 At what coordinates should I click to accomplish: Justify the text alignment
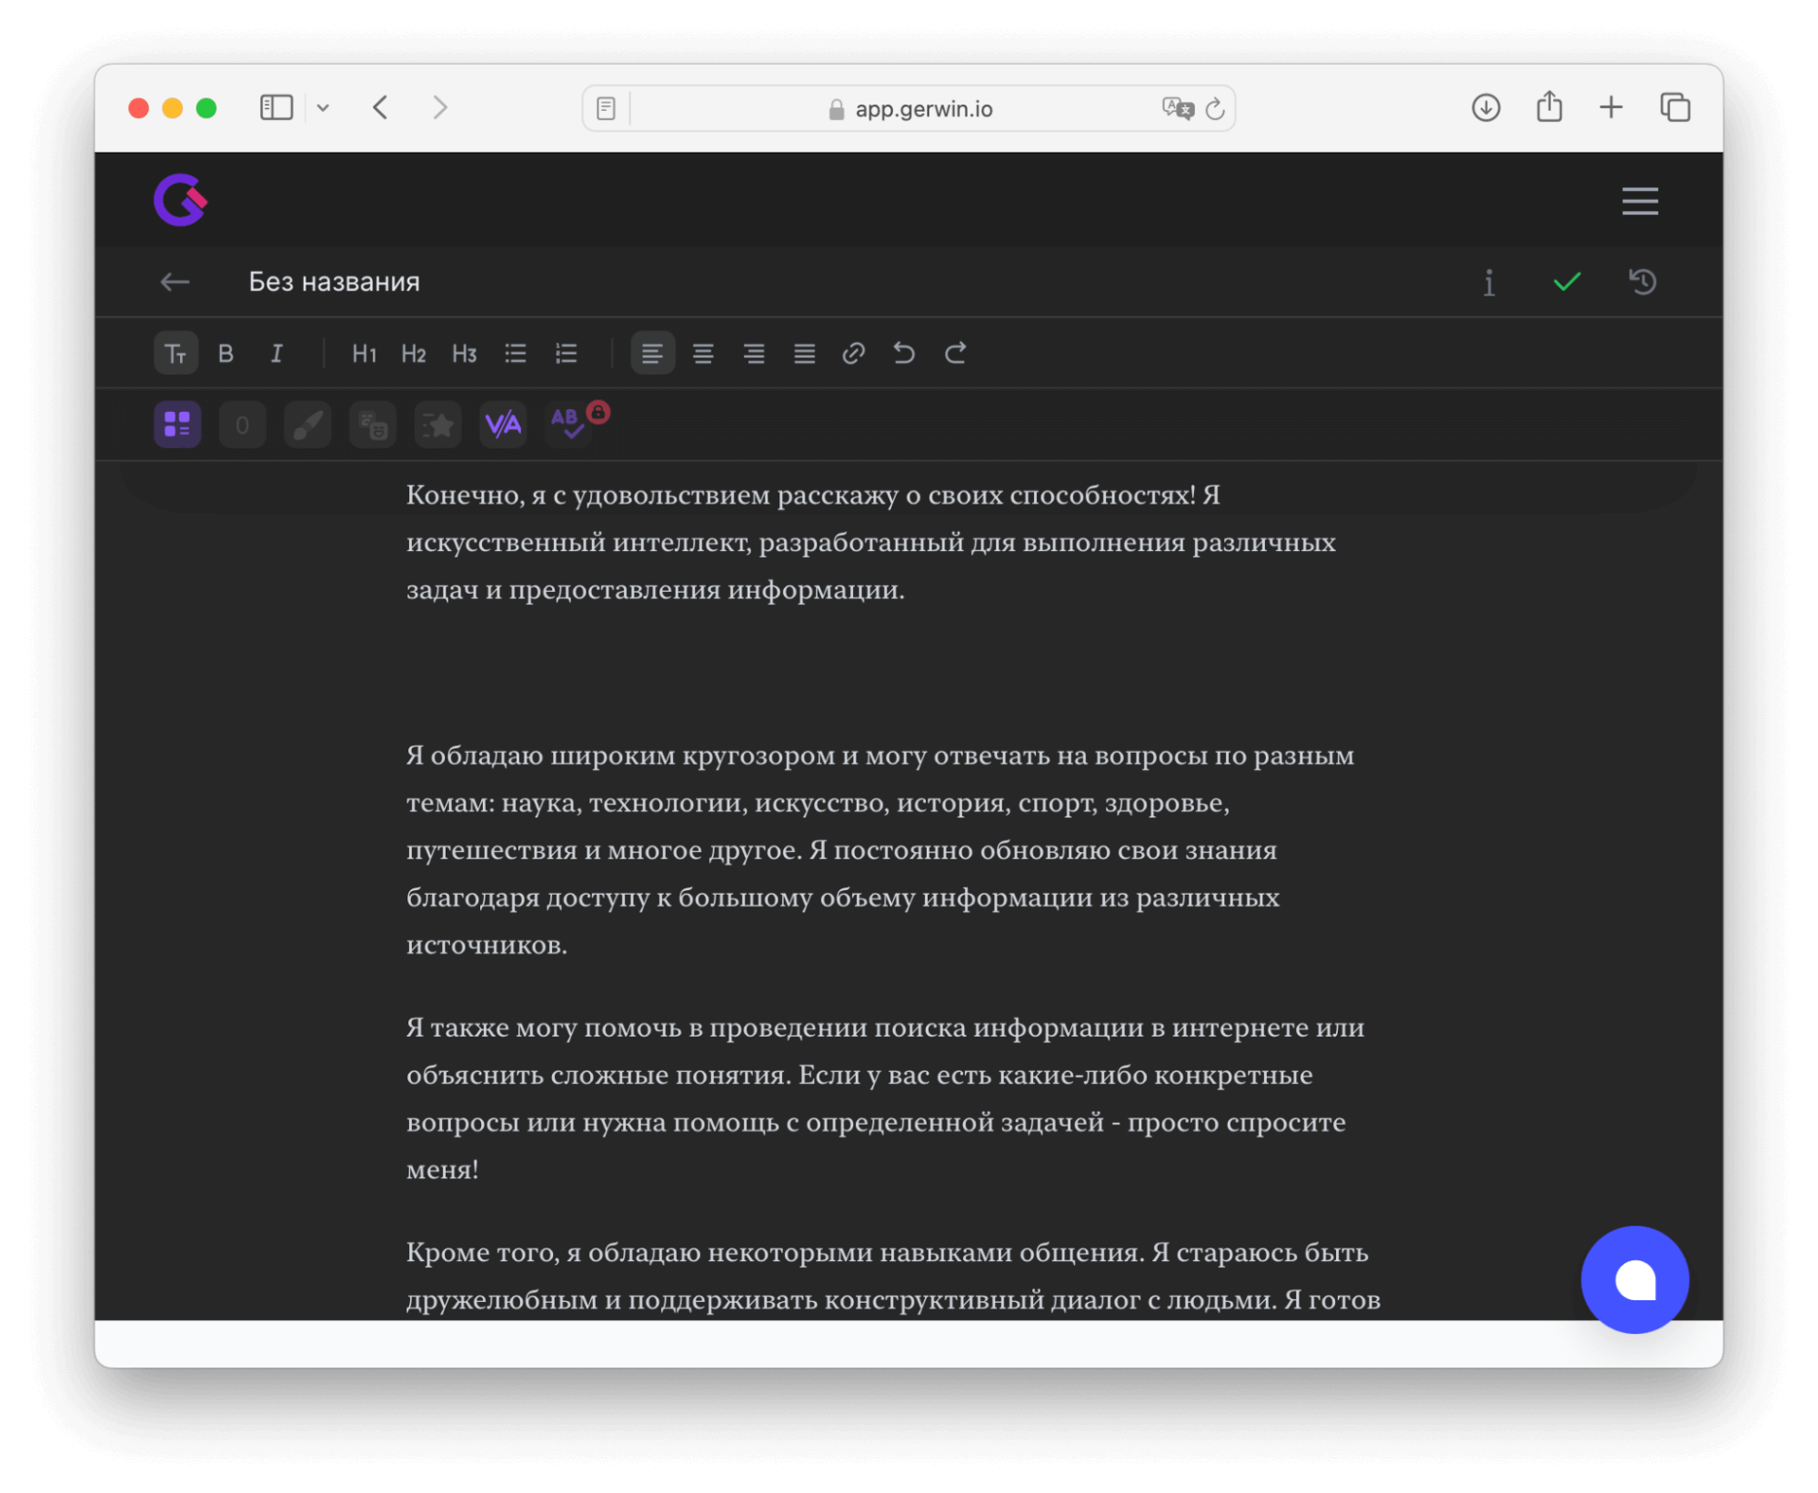[804, 354]
